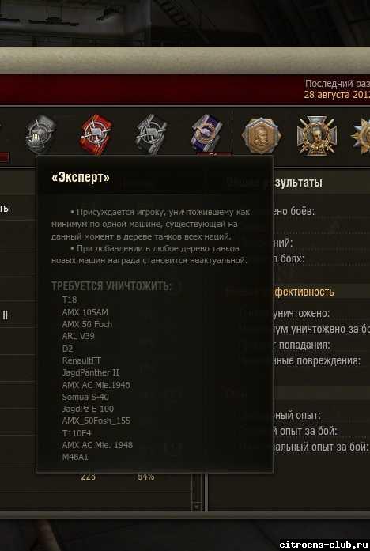
Task: Select JagdPanther II entry in tooltip
Action: (91, 372)
